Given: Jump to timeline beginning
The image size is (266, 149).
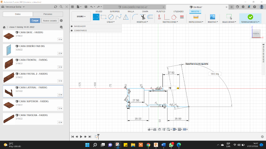Looking at the screenshot, I should pyautogui.click(x=72, y=137).
